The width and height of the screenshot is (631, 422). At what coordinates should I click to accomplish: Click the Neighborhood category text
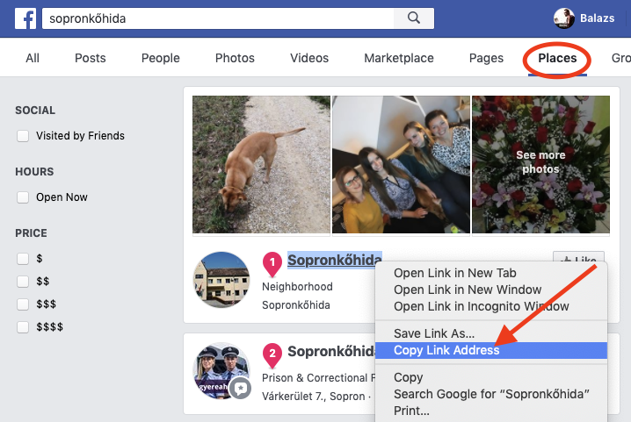297,287
